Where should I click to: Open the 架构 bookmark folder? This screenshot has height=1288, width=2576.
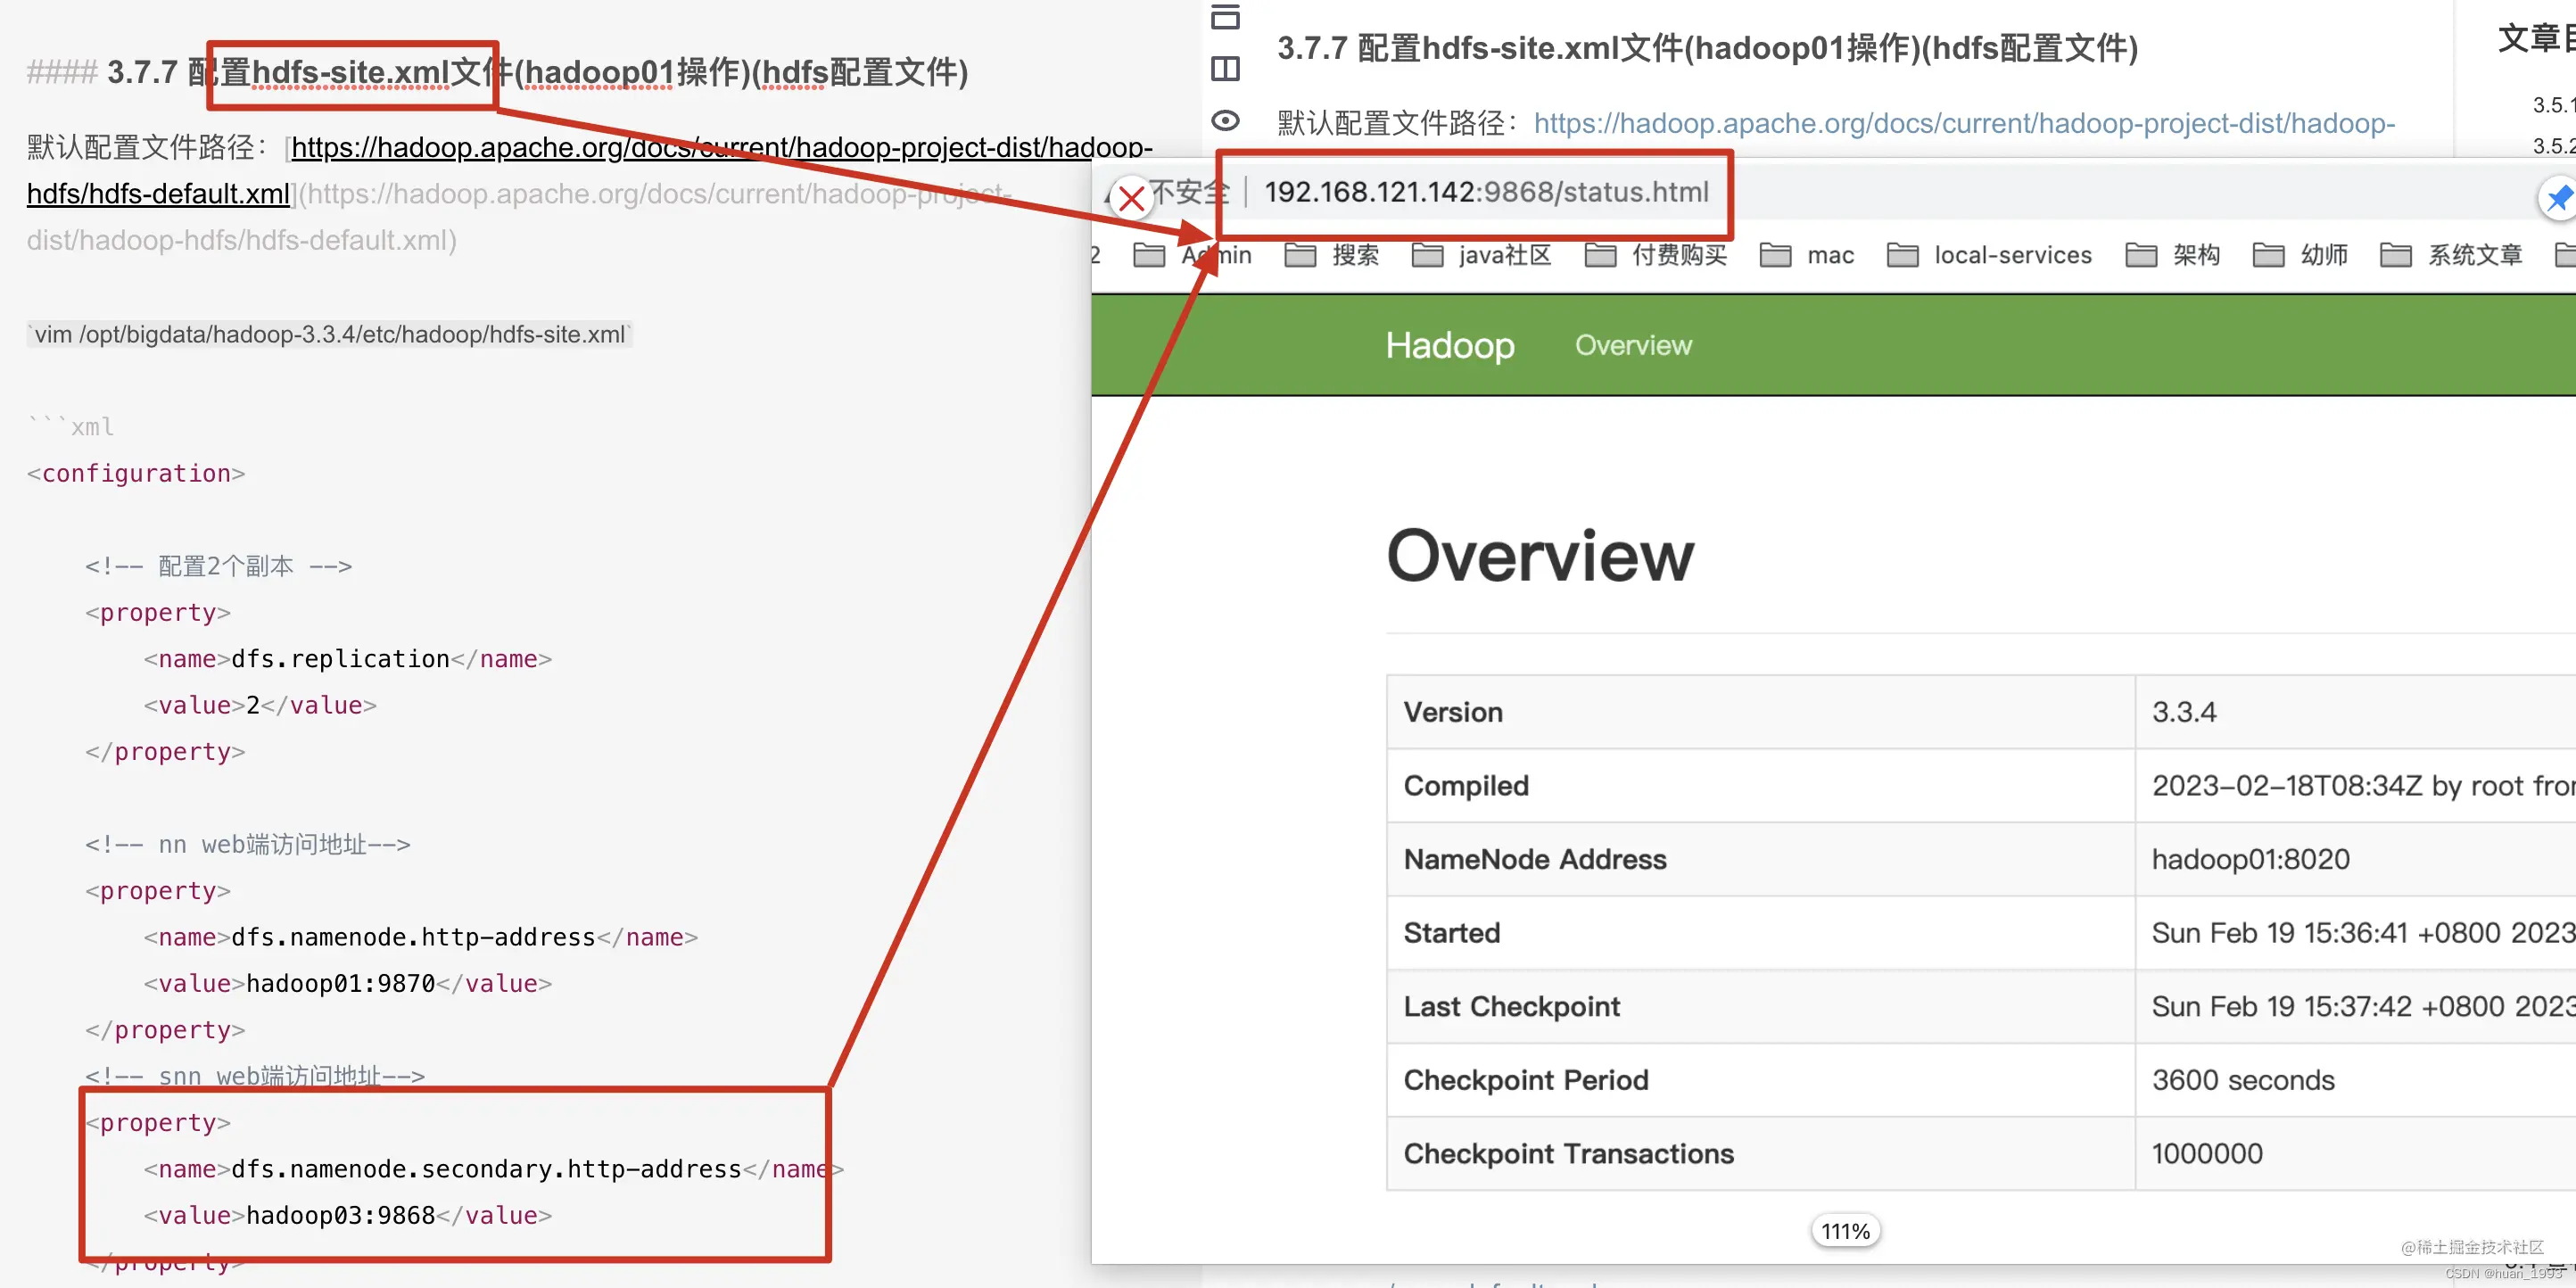[2172, 255]
